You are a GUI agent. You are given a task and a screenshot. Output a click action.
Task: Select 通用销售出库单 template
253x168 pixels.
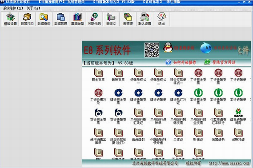pos(98,136)
